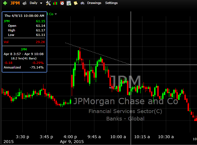Viewport: 197px width, 145px height.
Task: Click the 3:45 p time axis label
Action: pos(46,137)
